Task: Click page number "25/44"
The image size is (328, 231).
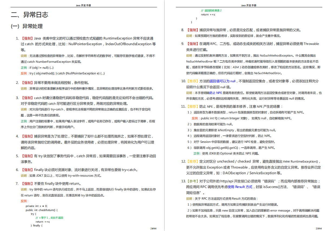Action: tap(318, 228)
